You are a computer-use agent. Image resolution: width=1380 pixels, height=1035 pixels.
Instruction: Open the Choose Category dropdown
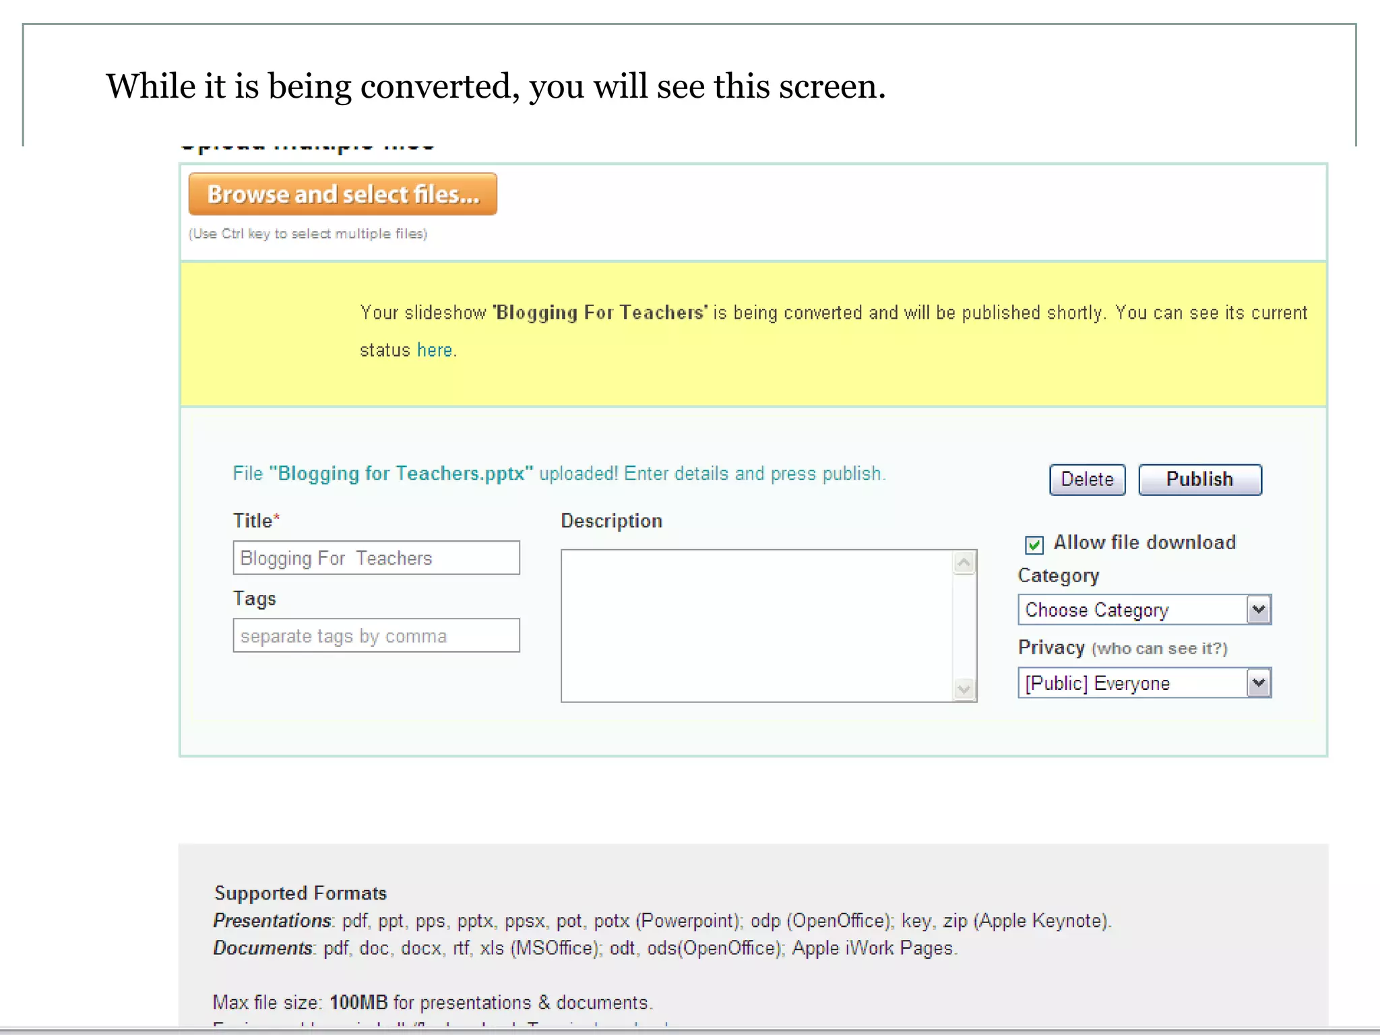[x=1144, y=610]
